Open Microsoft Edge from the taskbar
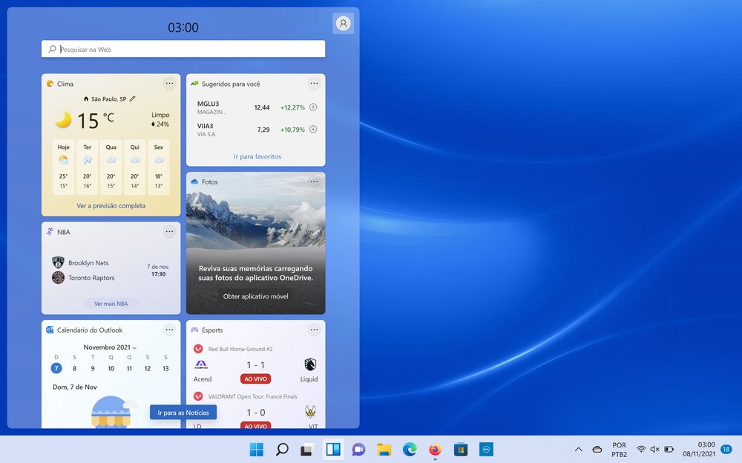 pyautogui.click(x=410, y=449)
